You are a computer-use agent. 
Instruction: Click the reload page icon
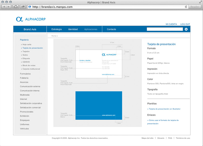[x=186, y=7]
